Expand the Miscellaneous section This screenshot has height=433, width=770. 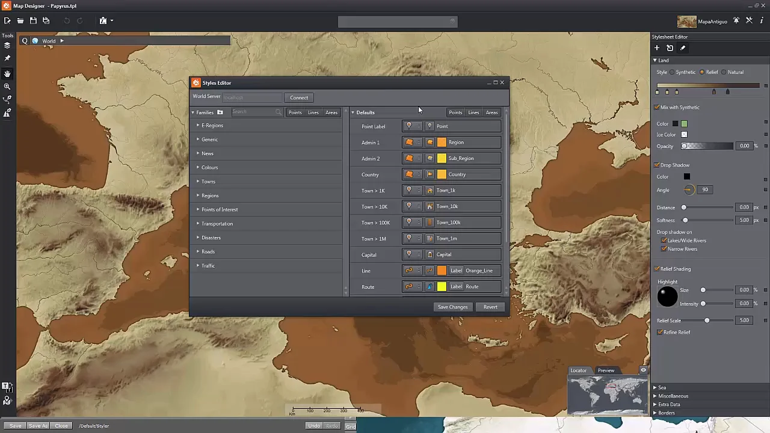pos(655,396)
